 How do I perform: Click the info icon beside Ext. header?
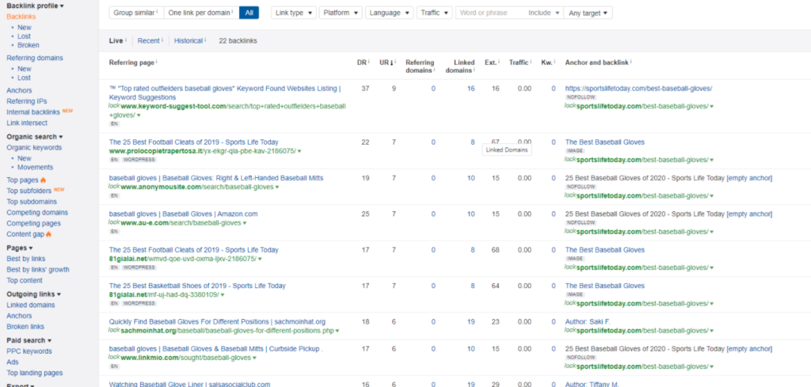click(x=499, y=62)
